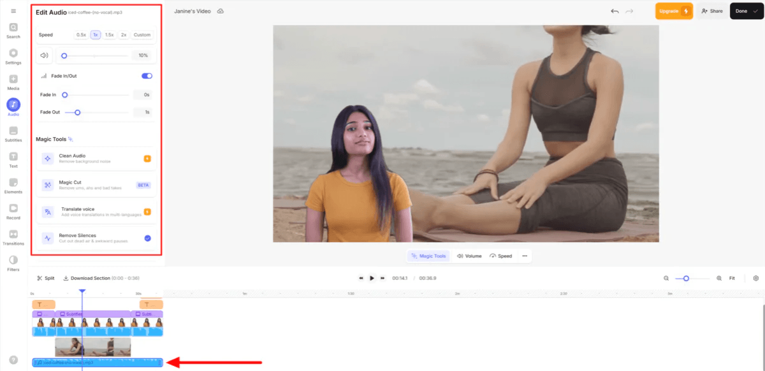Image resolution: width=765 pixels, height=371 pixels.
Task: Open the three-dot more options menu
Action: [x=525, y=256]
